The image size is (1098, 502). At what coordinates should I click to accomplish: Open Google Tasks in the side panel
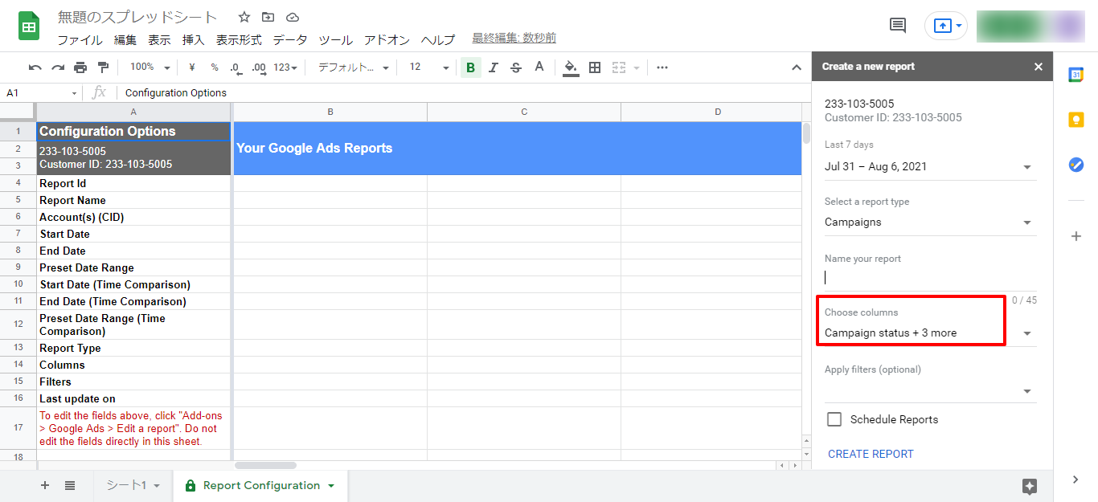(1075, 164)
